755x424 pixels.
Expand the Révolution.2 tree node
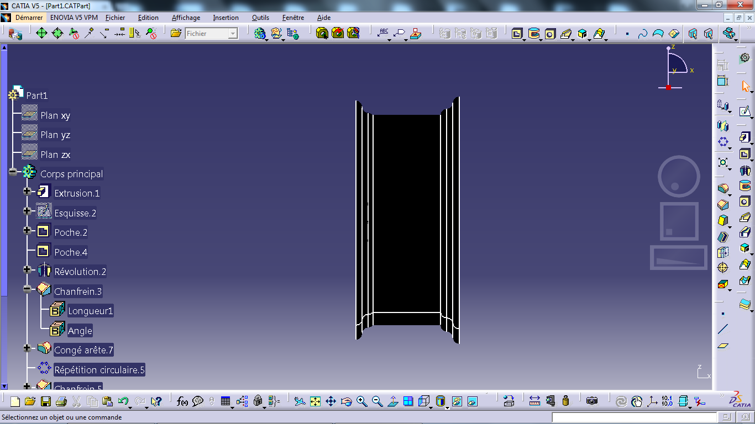tap(27, 269)
